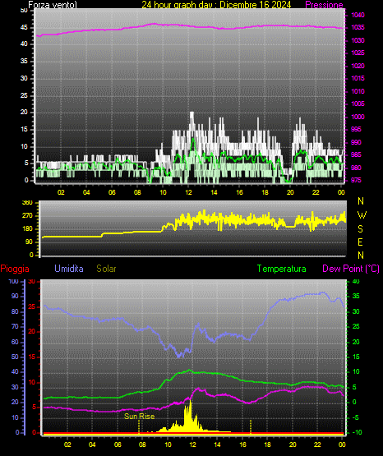Click the wind direction E compass letter

(360, 242)
